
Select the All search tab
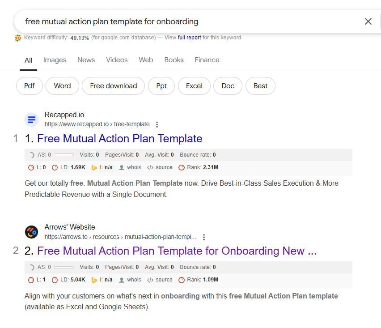coord(28,60)
